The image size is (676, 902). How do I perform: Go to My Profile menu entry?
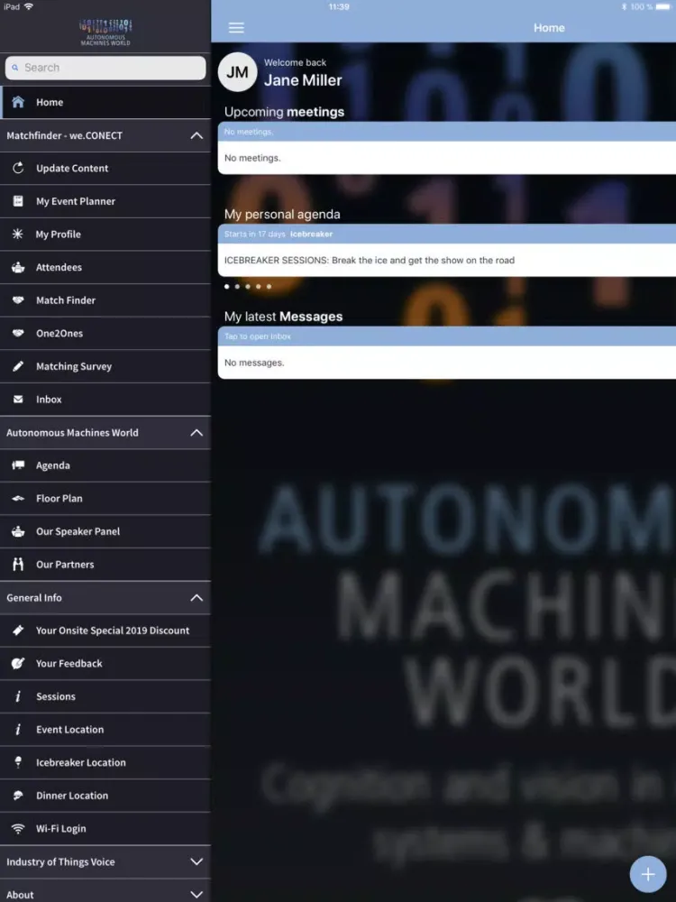click(x=105, y=235)
